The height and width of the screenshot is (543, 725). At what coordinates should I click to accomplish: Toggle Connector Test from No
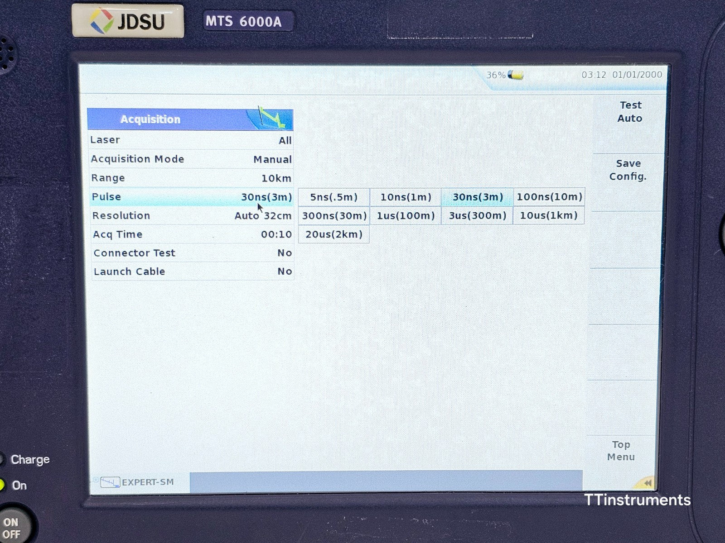click(x=193, y=252)
